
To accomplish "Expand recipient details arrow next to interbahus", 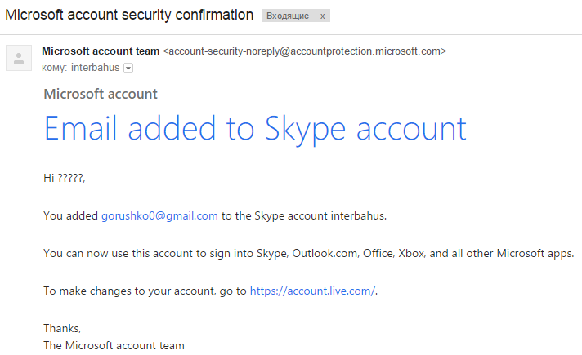I will click(x=128, y=68).
